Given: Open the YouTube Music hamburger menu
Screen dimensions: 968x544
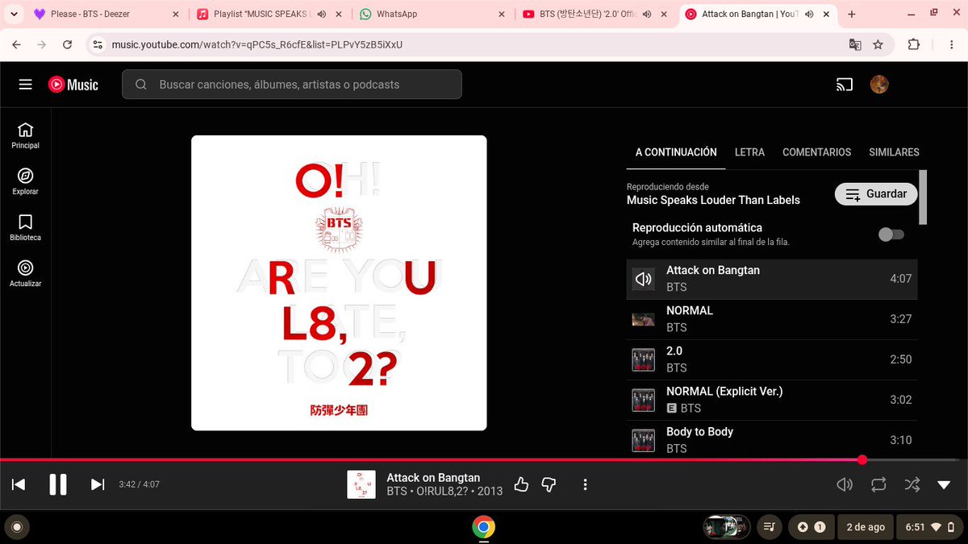Looking at the screenshot, I should tap(25, 85).
